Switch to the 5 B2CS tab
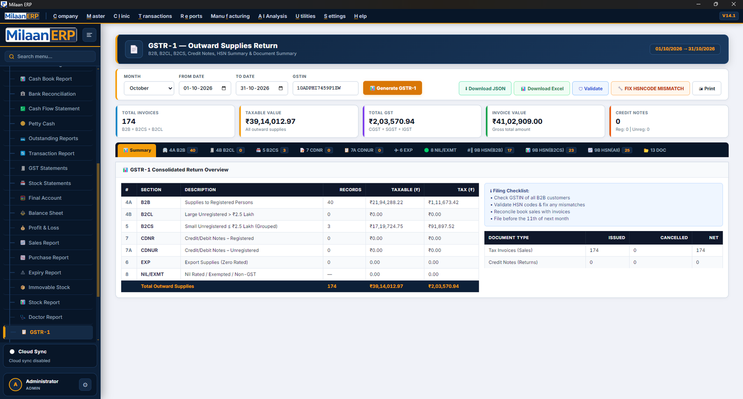The width and height of the screenshot is (743, 399). [x=272, y=150]
